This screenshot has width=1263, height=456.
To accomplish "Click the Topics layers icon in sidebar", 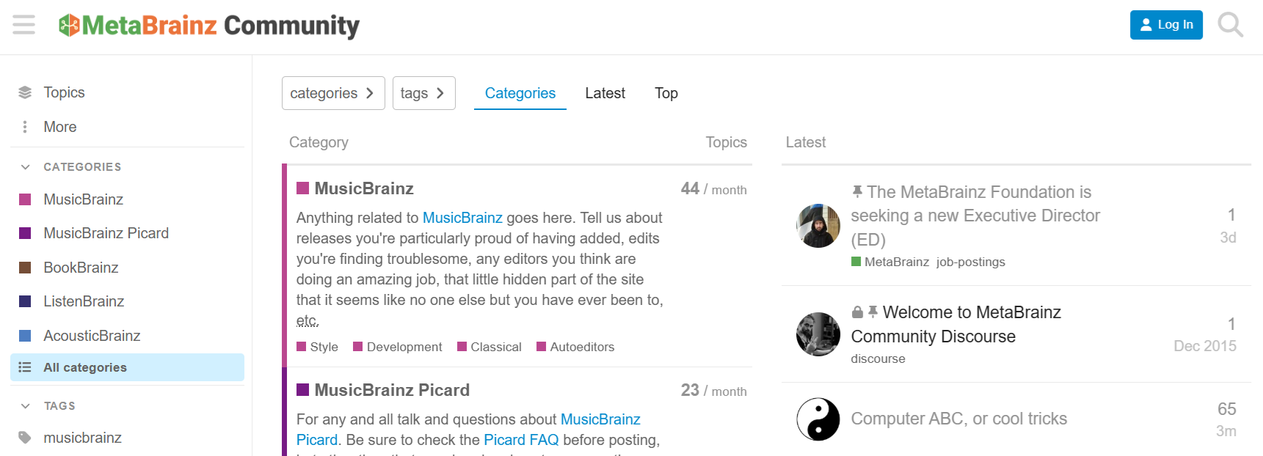I will pyautogui.click(x=25, y=92).
